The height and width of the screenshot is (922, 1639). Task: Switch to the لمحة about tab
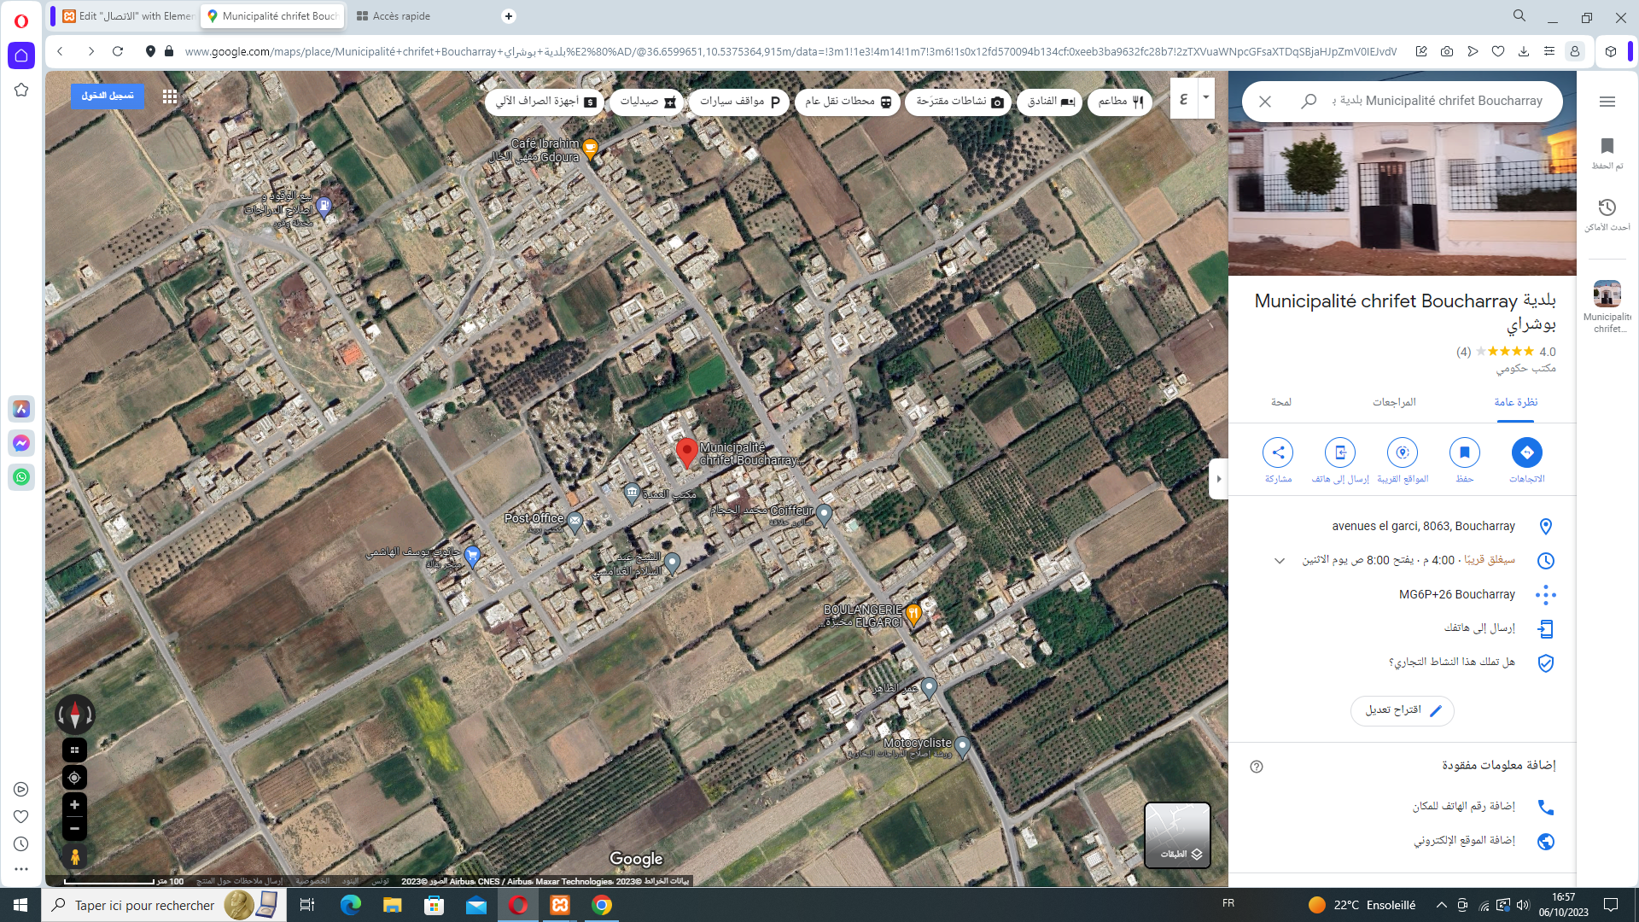pyautogui.click(x=1280, y=402)
